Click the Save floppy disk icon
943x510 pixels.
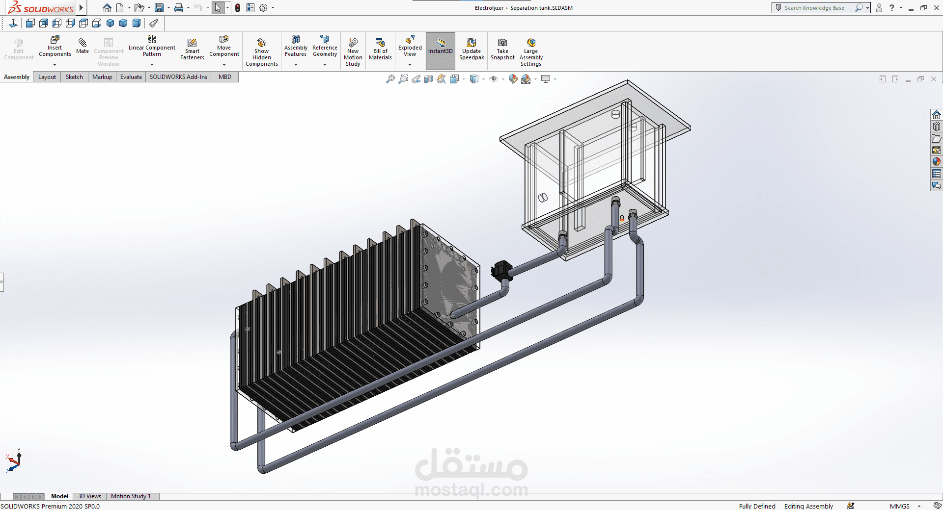159,8
